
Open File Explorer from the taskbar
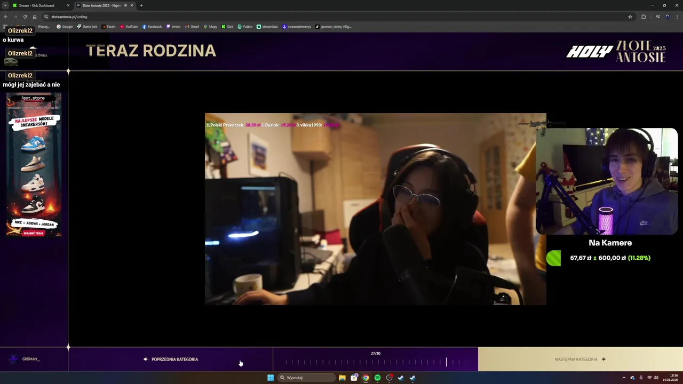pyautogui.click(x=342, y=378)
